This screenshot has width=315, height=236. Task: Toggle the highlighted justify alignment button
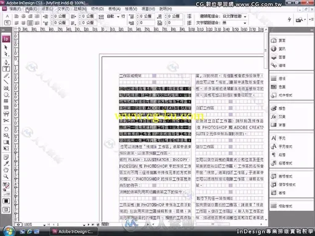(30, 23)
